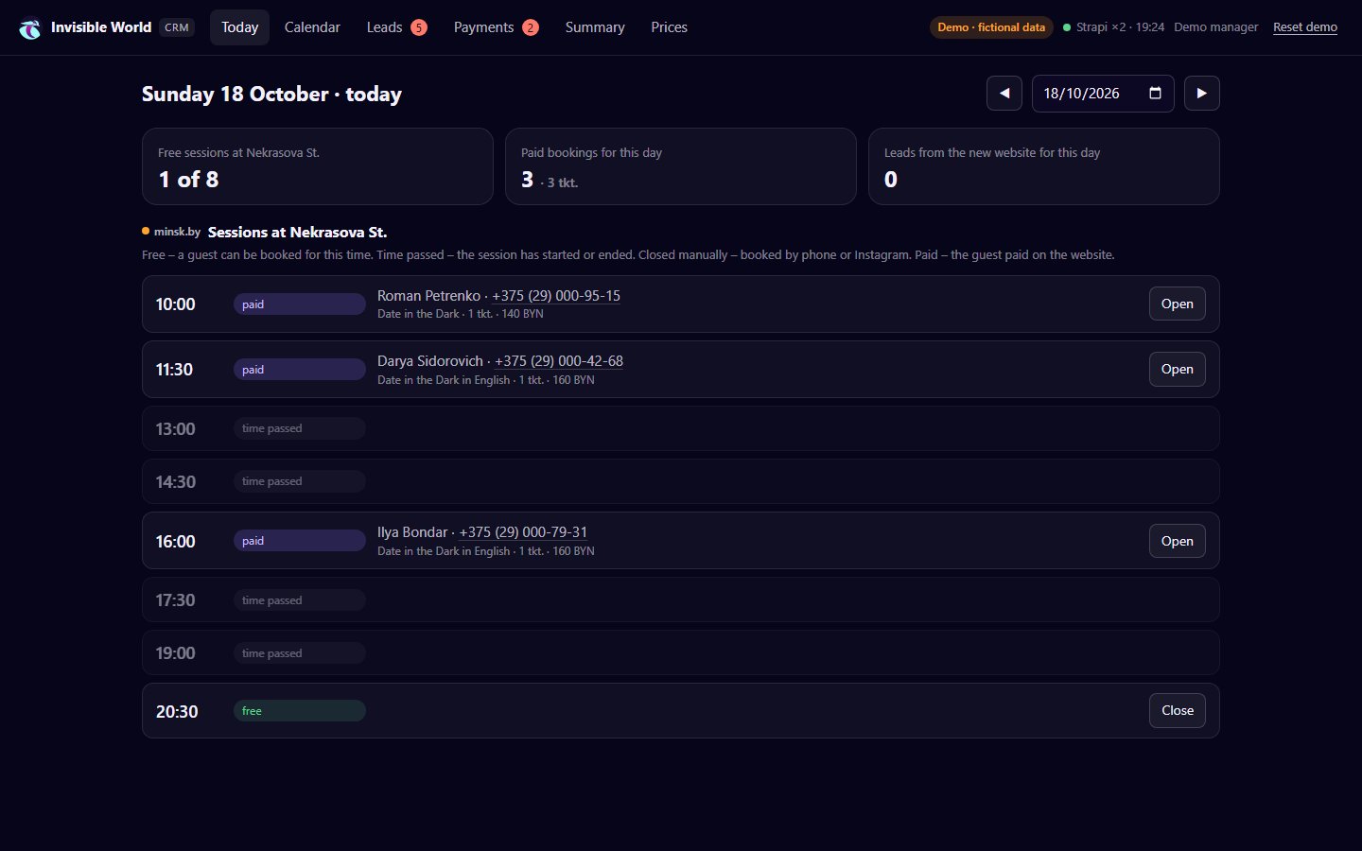Viewport: 1362px width, 851px height.
Task: Click Ilya Bondar's phone number
Action: pyautogui.click(x=523, y=532)
